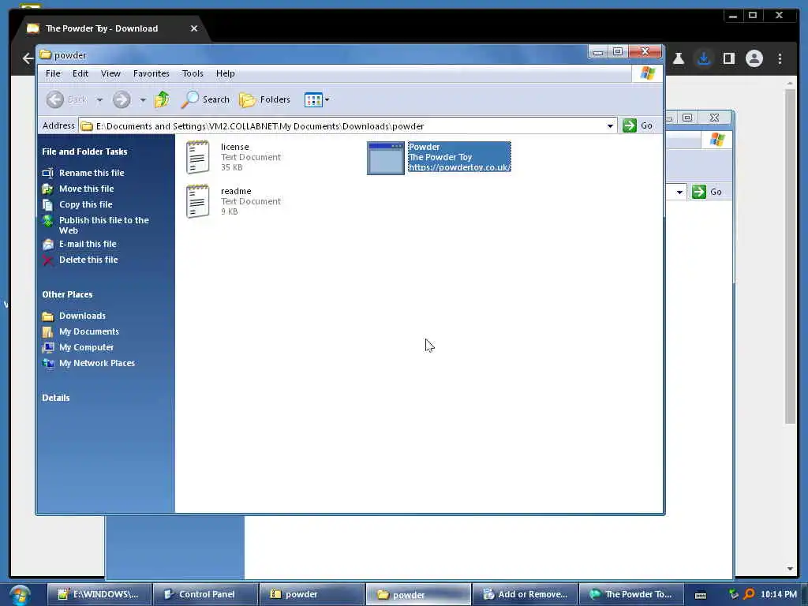Click the E-mail envelope icon
The image size is (808, 606).
[x=48, y=245]
